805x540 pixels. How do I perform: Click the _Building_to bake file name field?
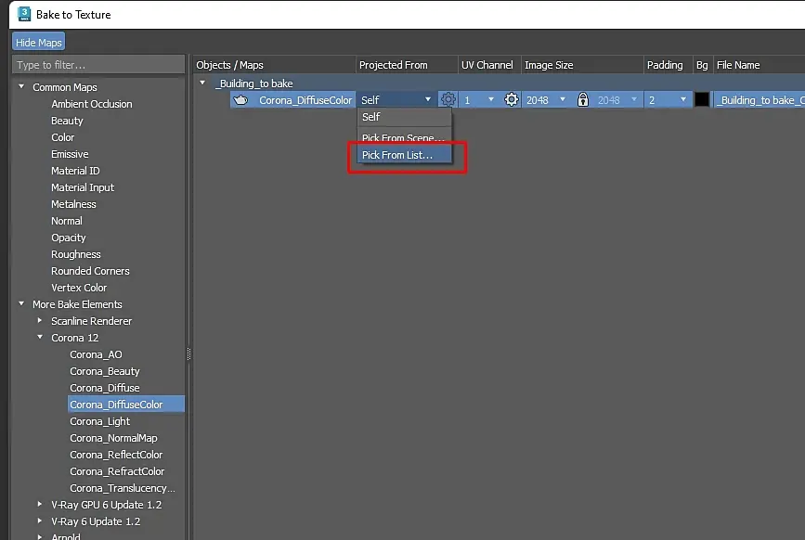coord(760,100)
